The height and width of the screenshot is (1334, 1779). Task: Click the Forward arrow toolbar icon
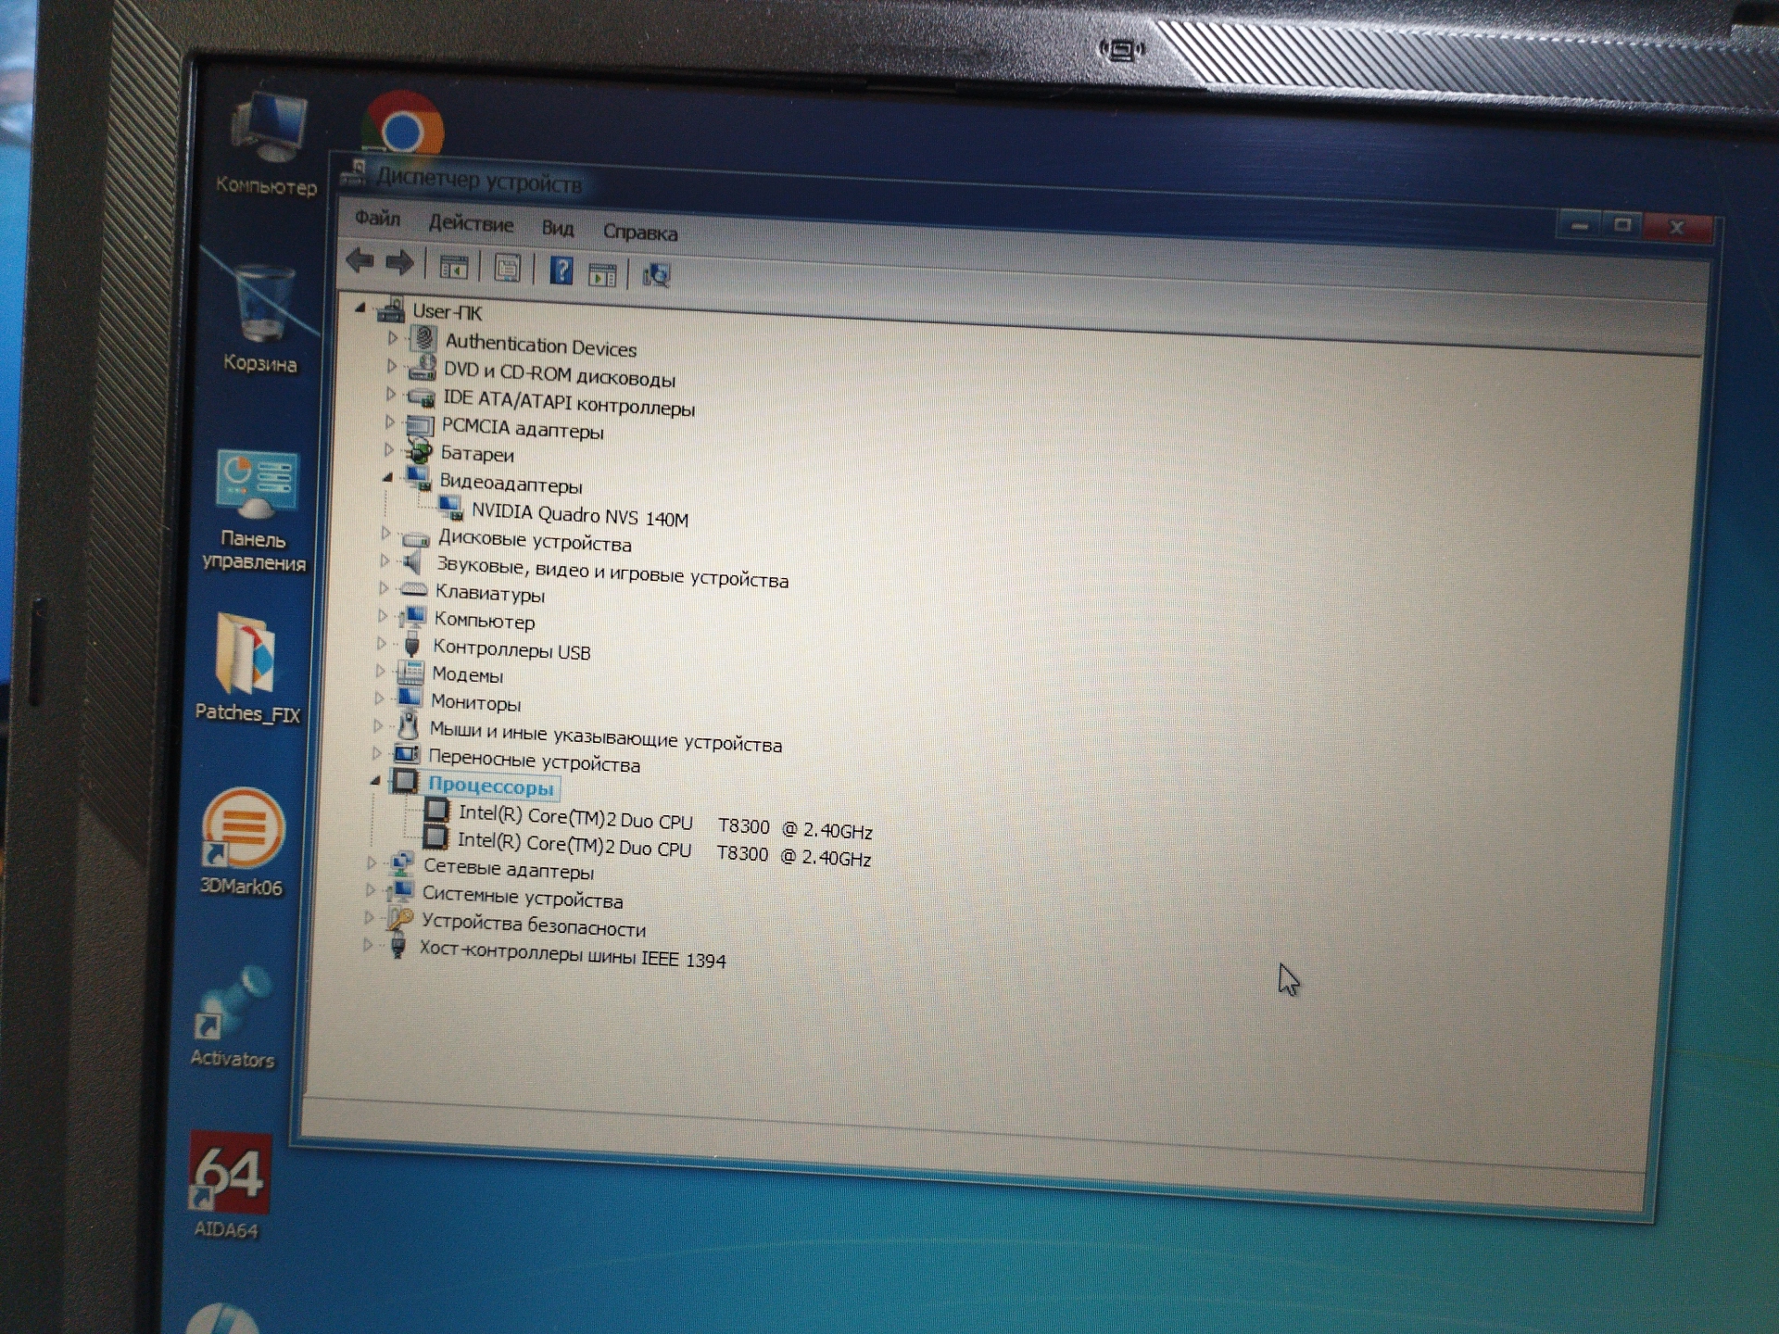(399, 264)
